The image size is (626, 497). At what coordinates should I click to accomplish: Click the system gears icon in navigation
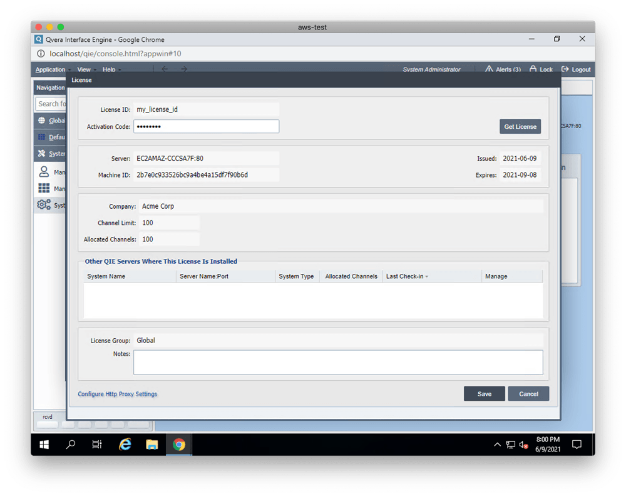coord(44,205)
